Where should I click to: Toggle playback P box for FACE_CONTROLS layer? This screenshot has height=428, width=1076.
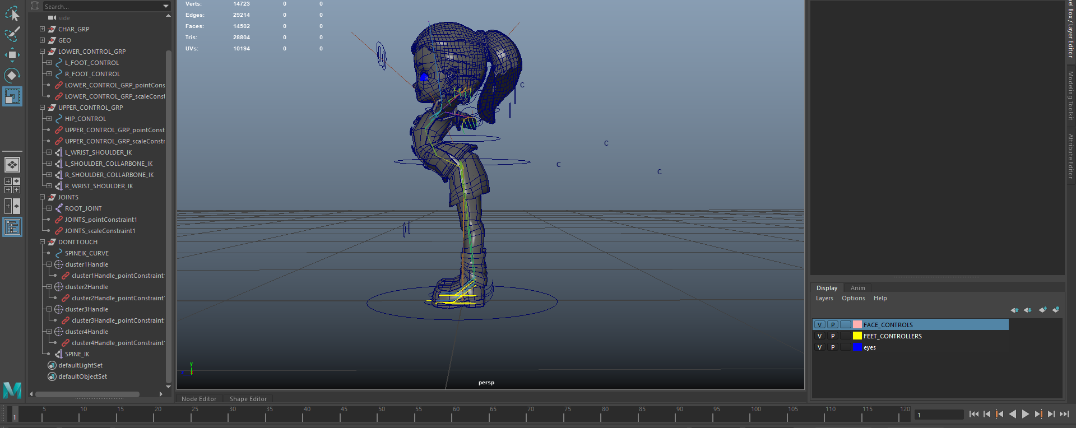[833, 325]
